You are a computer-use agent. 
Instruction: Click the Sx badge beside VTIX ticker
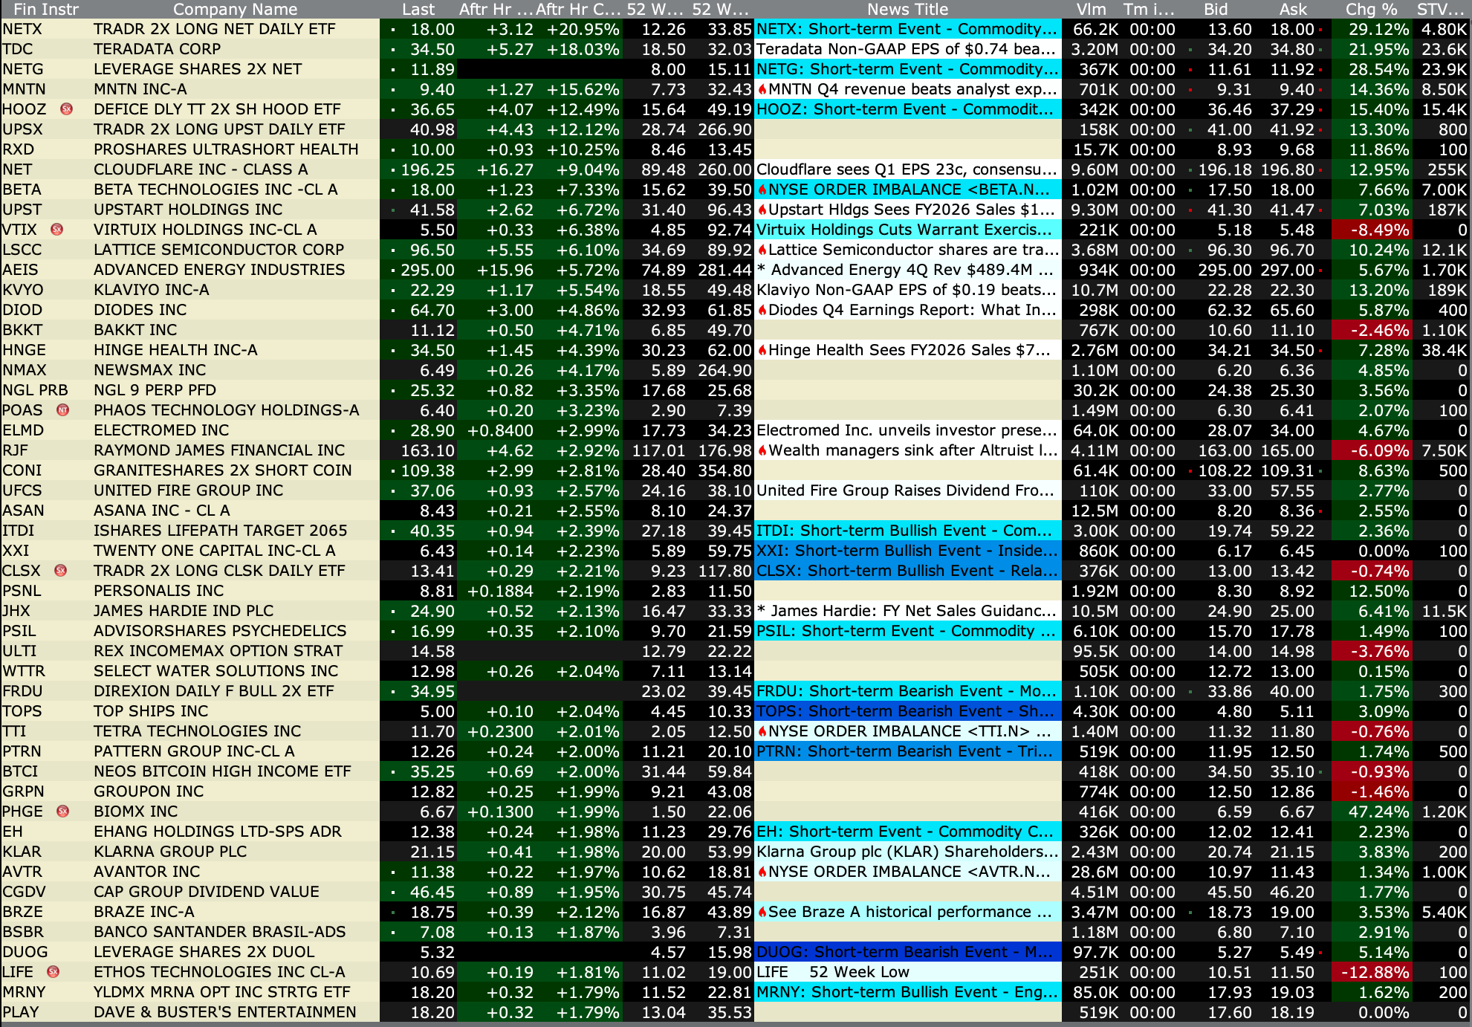click(56, 230)
